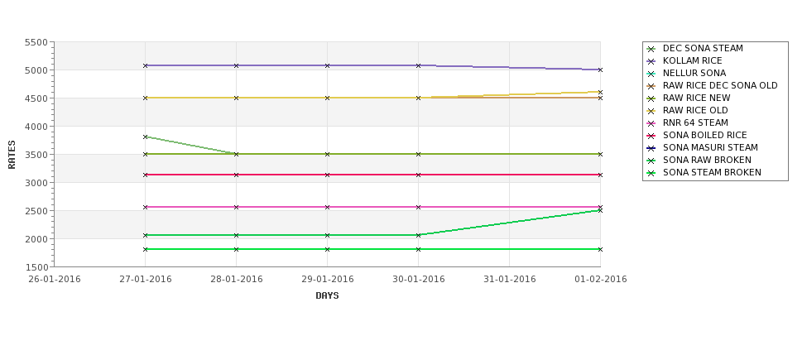Click the SONA MASURI STEAM legend marker
This screenshot has height=355, width=807.
[651, 148]
